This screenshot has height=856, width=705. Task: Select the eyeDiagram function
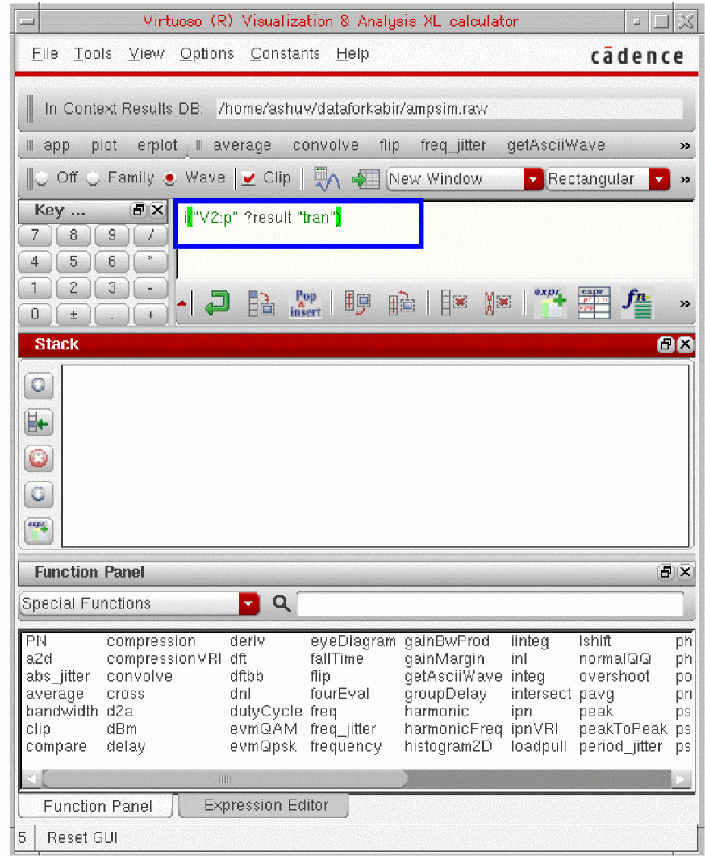353,641
